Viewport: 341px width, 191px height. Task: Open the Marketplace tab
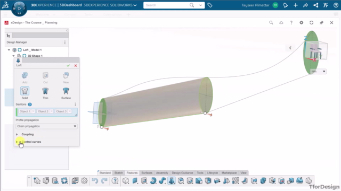[229, 173]
